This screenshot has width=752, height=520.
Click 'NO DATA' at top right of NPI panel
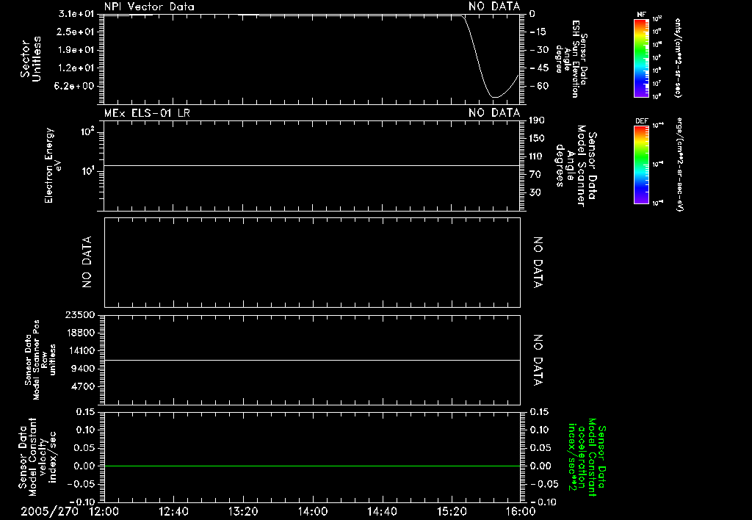tap(494, 7)
